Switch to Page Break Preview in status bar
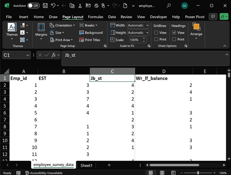 pyautogui.click(x=173, y=173)
